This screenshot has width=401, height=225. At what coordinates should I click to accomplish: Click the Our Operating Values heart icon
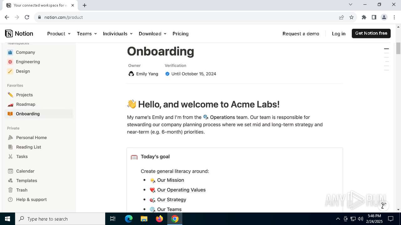click(153, 190)
